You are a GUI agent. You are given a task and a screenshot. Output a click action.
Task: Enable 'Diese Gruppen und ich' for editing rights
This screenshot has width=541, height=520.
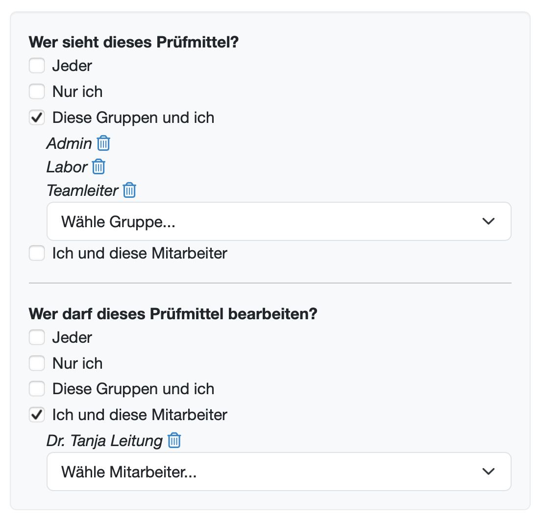37,388
